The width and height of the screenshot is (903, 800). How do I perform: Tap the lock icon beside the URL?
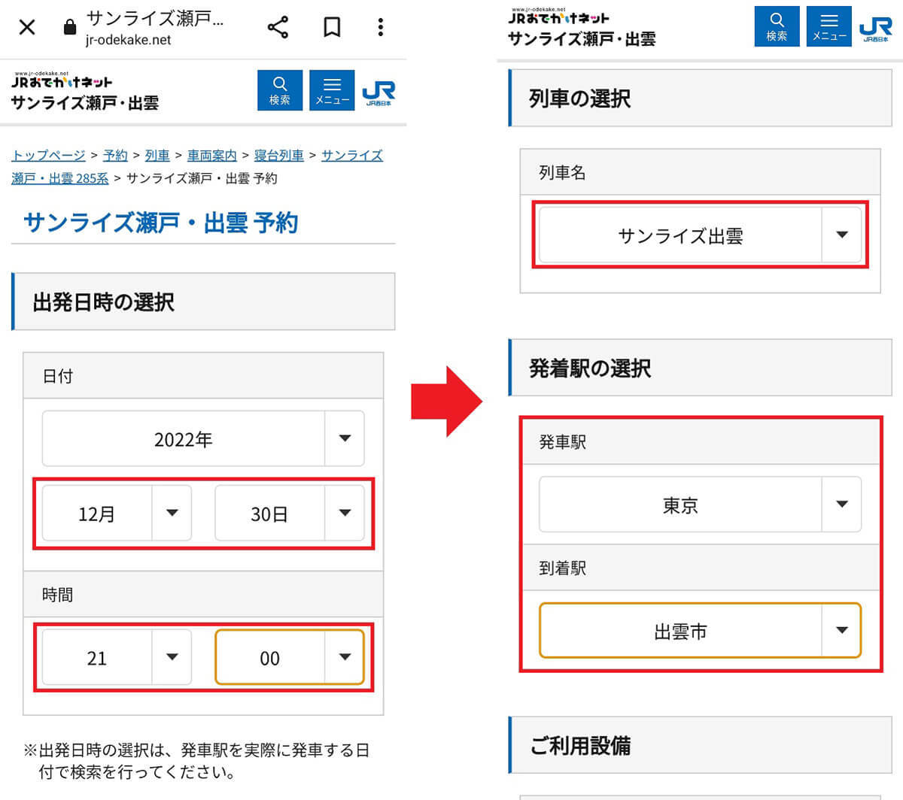[70, 28]
